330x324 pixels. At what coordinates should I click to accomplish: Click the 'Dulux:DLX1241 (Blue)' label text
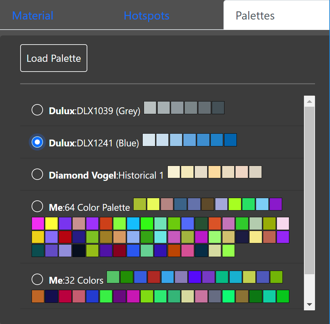(94, 143)
